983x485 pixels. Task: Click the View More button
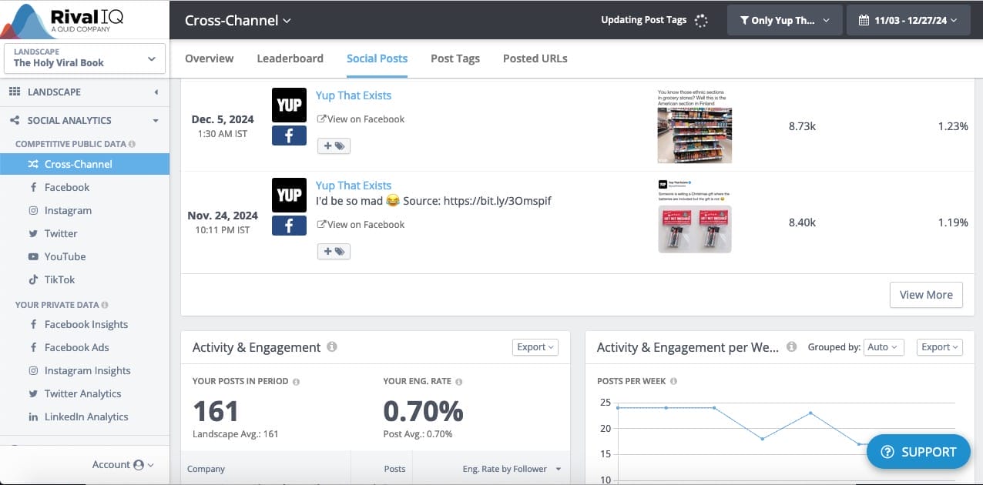pyautogui.click(x=925, y=295)
